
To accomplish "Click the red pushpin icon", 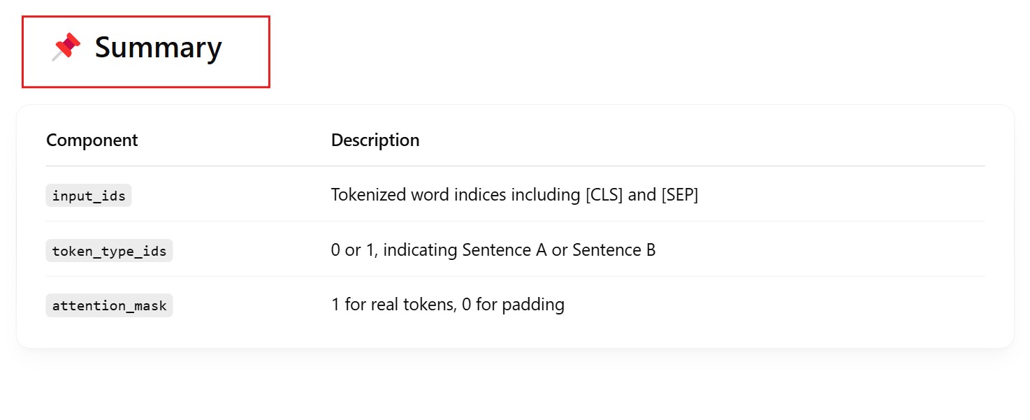I will pyautogui.click(x=66, y=48).
